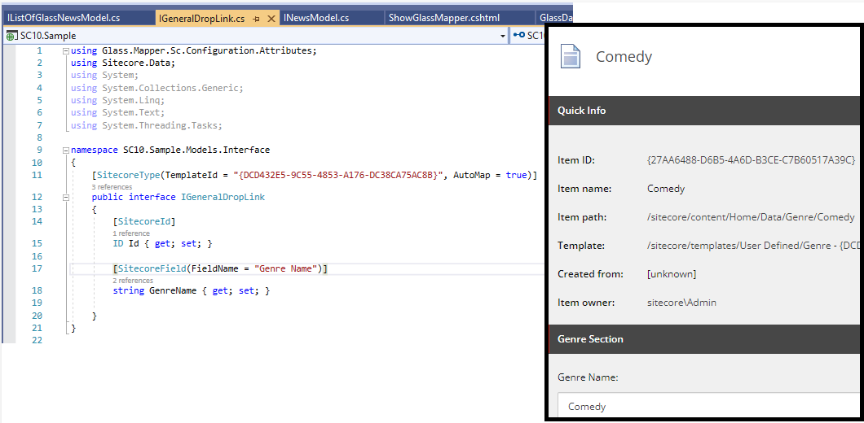Select the IGeneralDropLink.cs tab
This screenshot has width=864, height=423.
click(x=201, y=19)
